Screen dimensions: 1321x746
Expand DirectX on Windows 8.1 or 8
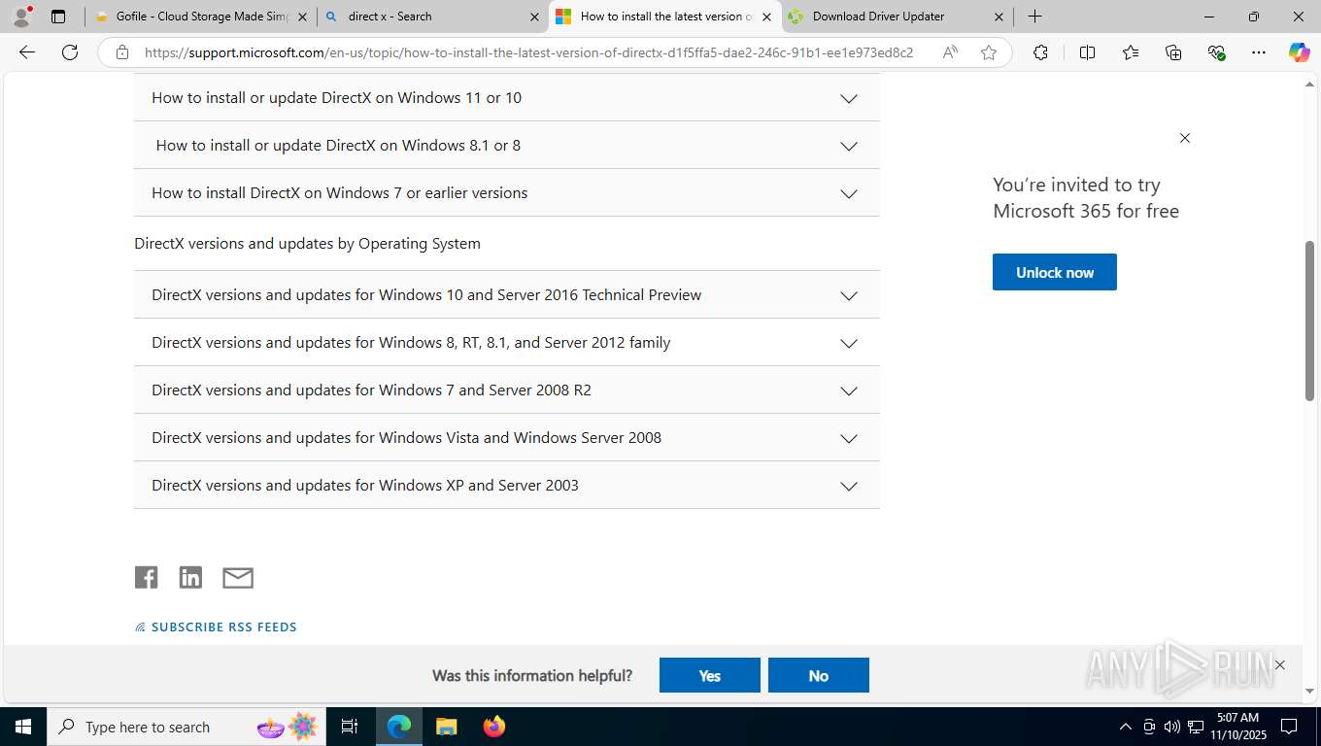click(507, 146)
